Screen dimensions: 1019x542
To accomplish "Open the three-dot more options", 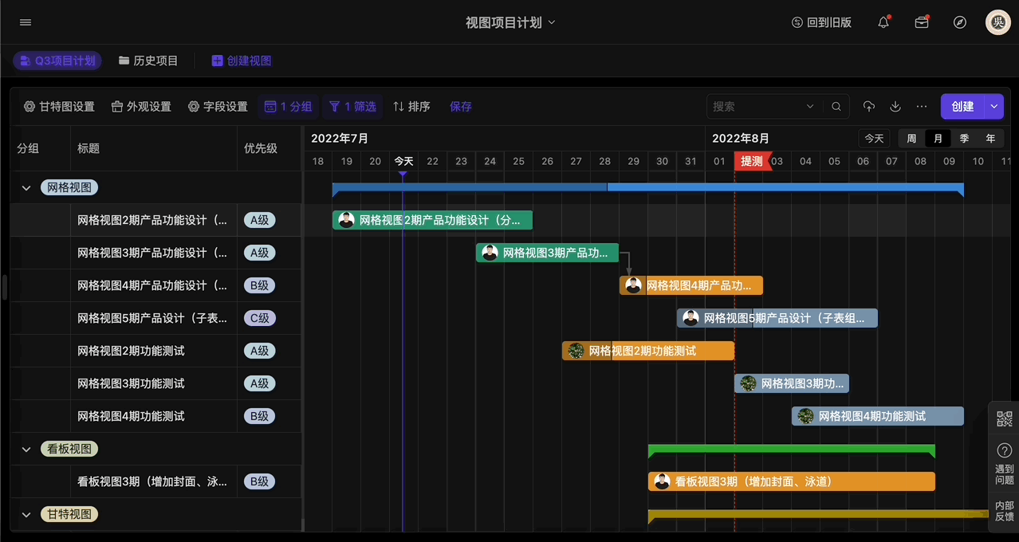I will click(922, 107).
